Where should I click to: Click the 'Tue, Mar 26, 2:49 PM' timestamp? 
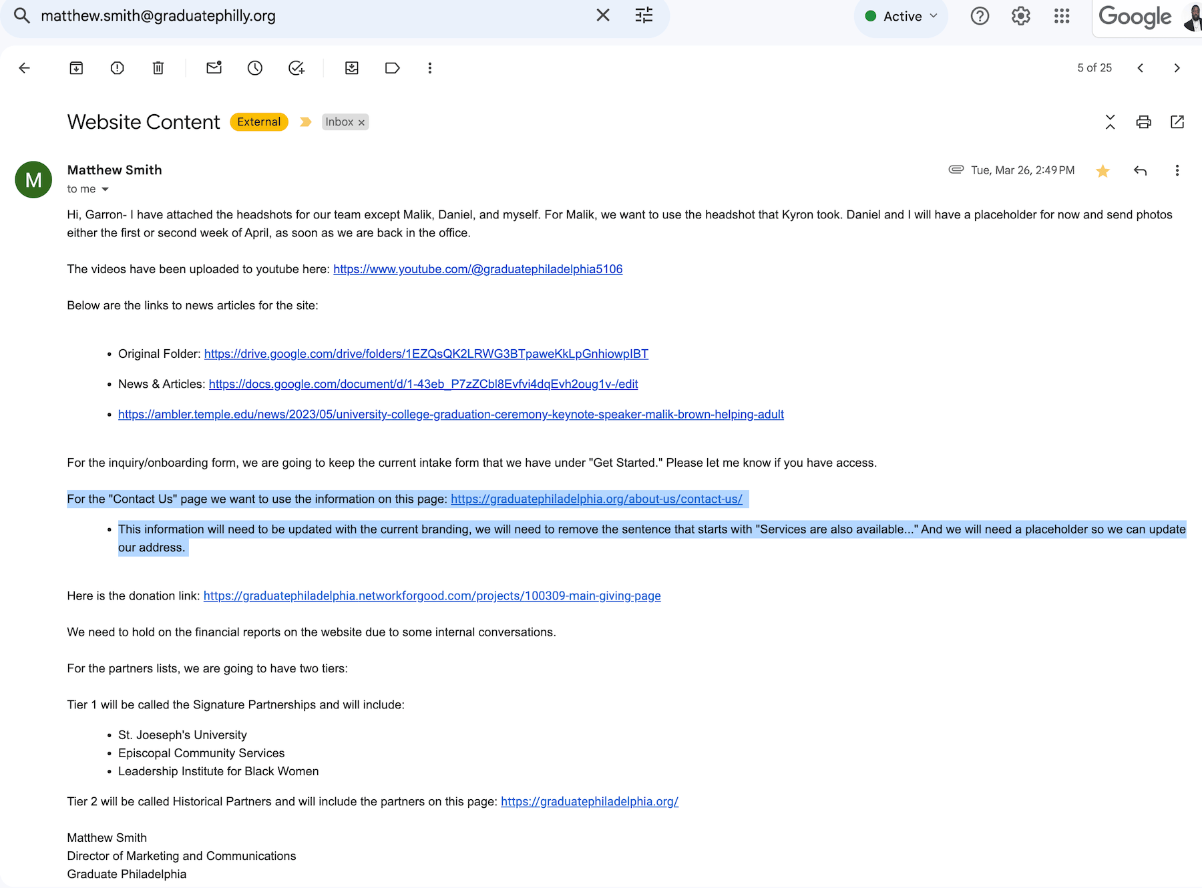1023,170
